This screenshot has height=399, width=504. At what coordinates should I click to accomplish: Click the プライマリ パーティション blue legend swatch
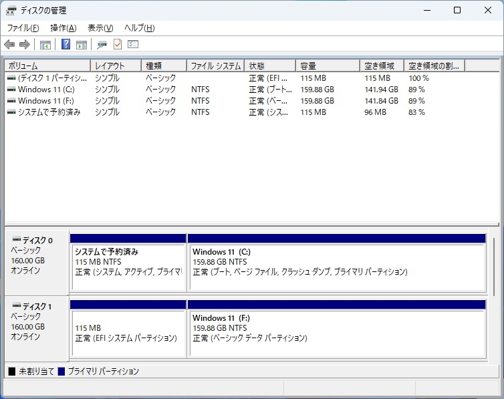61,372
